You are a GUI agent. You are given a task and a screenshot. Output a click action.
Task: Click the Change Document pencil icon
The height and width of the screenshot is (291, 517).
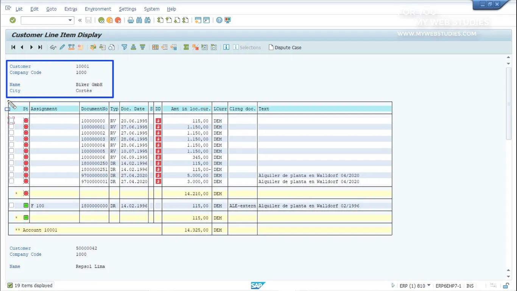[x=62, y=47]
